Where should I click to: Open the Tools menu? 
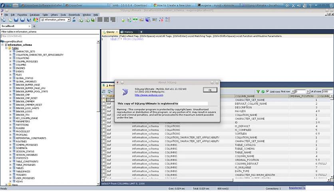coord(63,15)
